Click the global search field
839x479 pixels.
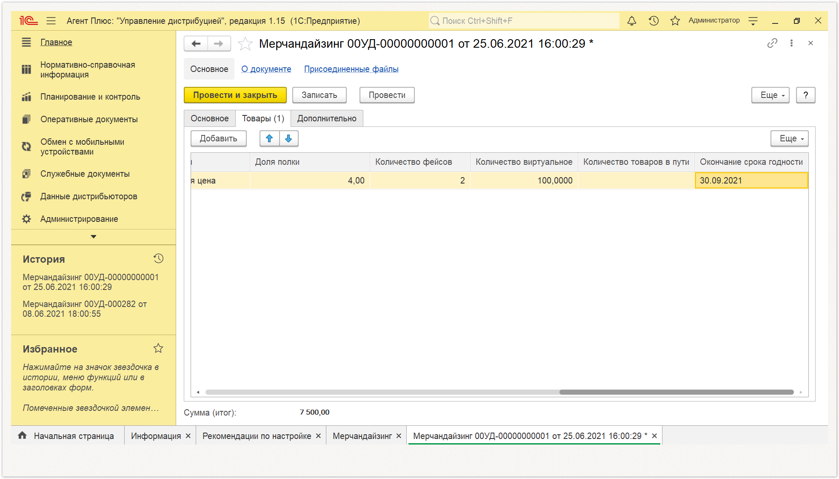tap(523, 20)
